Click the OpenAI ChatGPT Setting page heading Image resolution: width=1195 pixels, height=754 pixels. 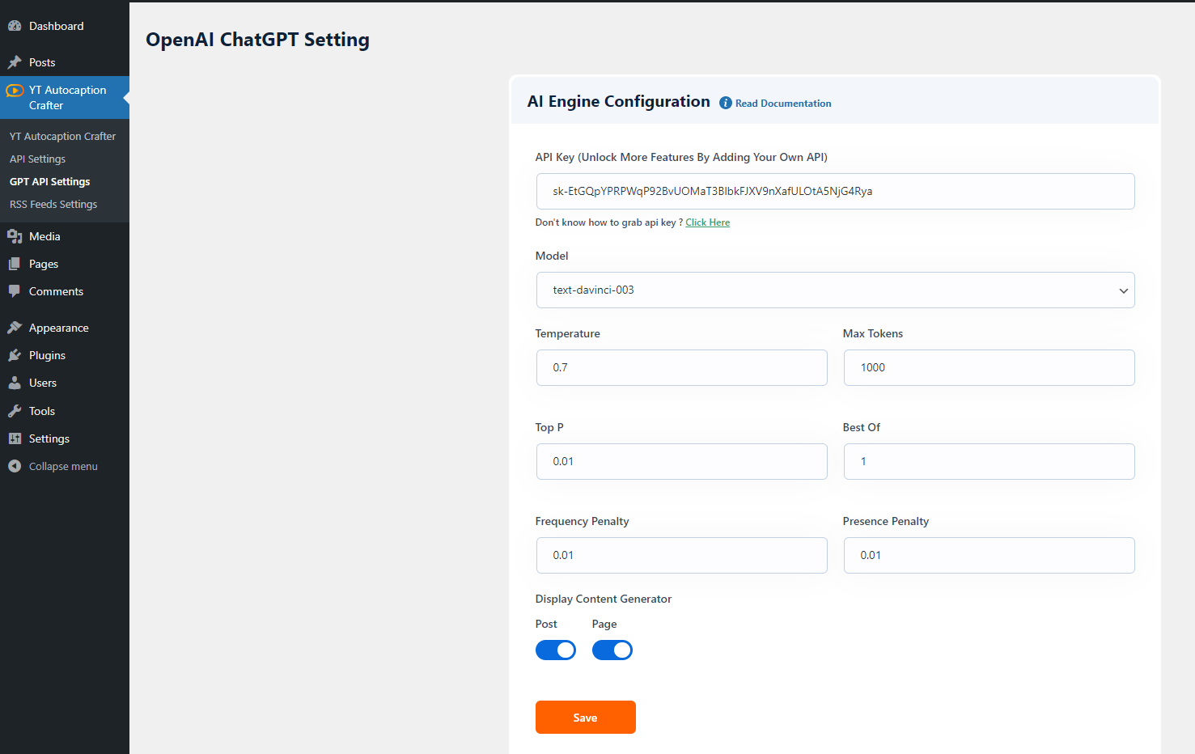pyautogui.click(x=257, y=40)
